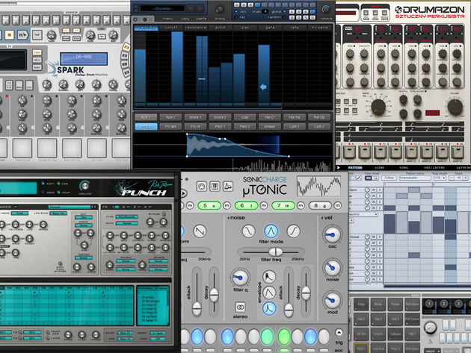
Task: Choose the high-pass noise filter mode icon
Action: [293, 231]
